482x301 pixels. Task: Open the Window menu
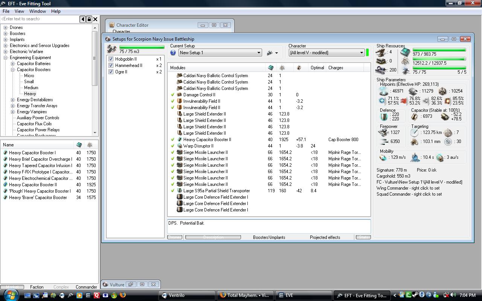click(x=38, y=11)
